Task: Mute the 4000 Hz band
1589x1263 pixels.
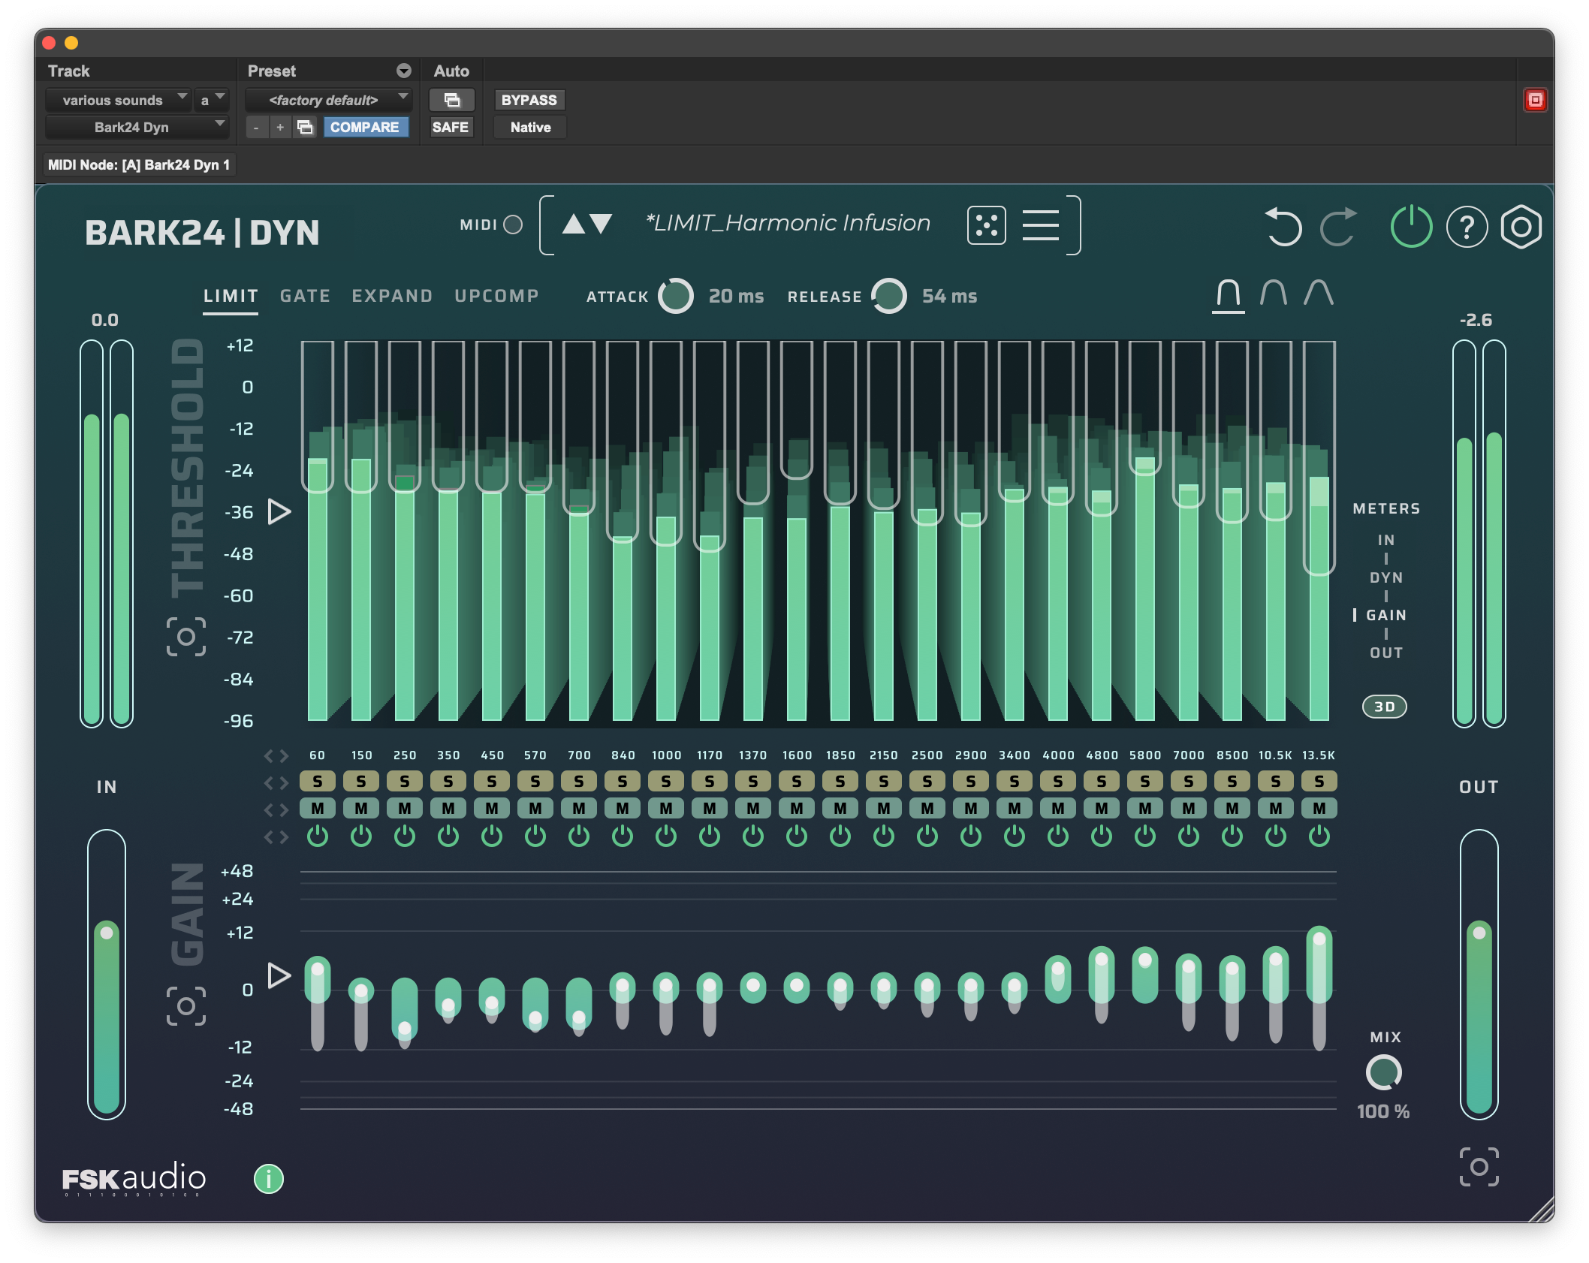Action: pyautogui.click(x=1058, y=809)
